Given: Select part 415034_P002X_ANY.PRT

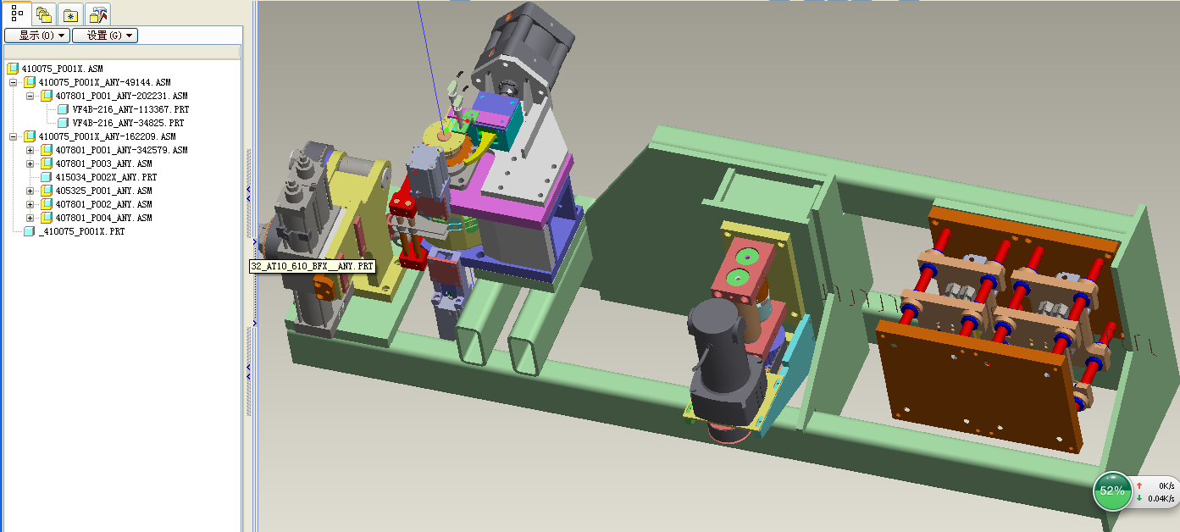Looking at the screenshot, I should 106,177.
